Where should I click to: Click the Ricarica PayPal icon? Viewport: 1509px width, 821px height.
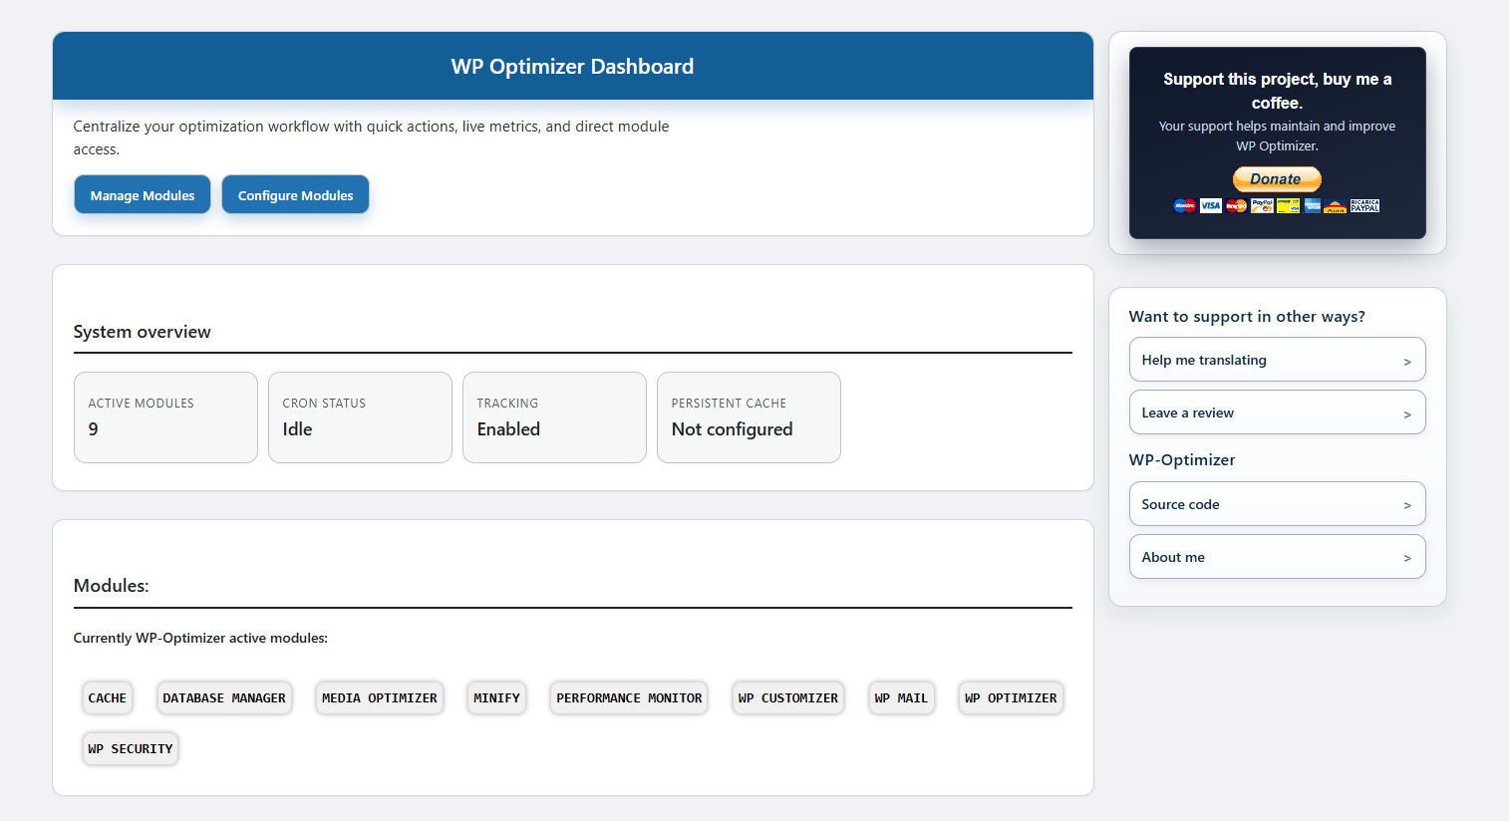point(1364,206)
